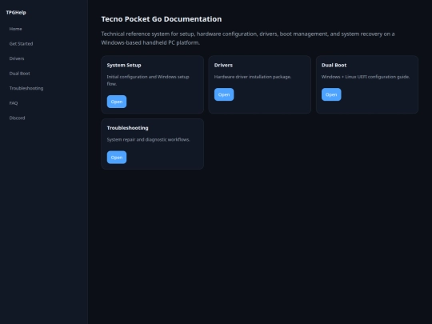The height and width of the screenshot is (324, 432).
Task: Click the TPGHelp site logo
Action: (x=16, y=12)
